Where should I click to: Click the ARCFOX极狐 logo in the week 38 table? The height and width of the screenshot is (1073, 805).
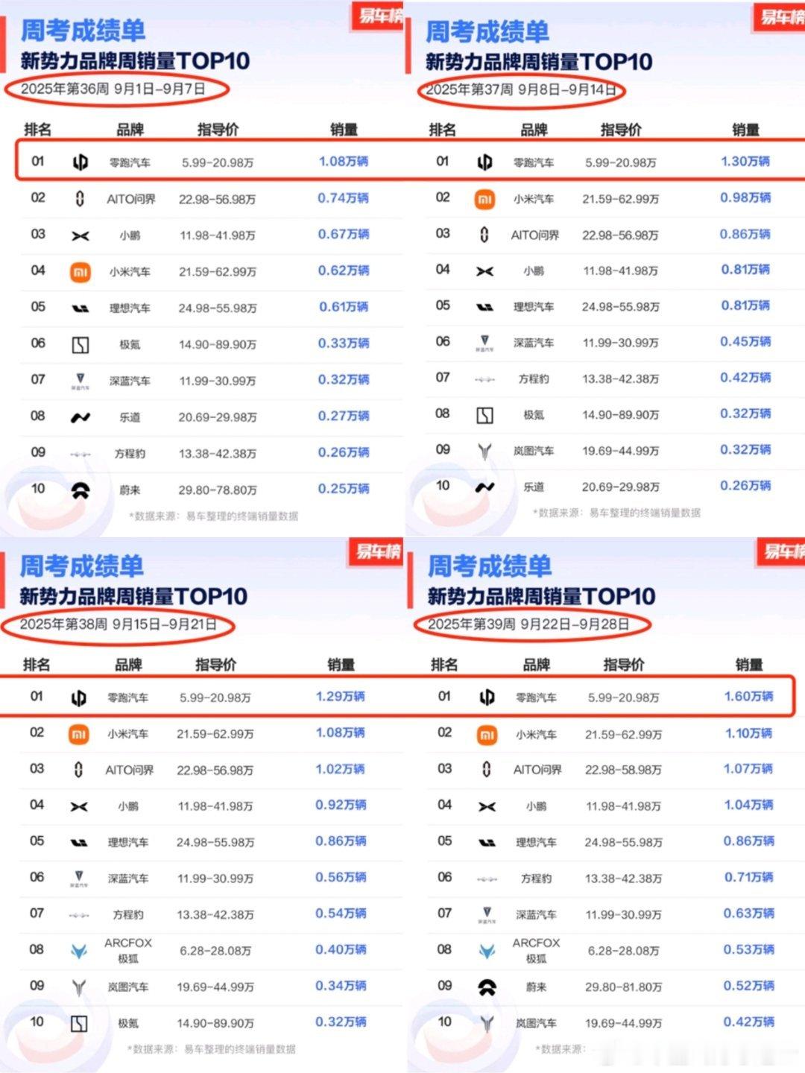[x=78, y=951]
